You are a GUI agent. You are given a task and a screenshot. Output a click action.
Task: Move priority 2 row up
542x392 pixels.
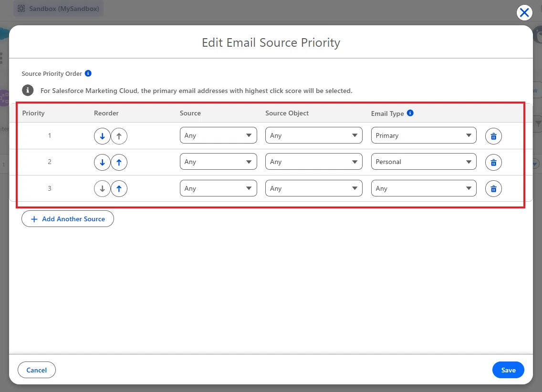(x=119, y=162)
